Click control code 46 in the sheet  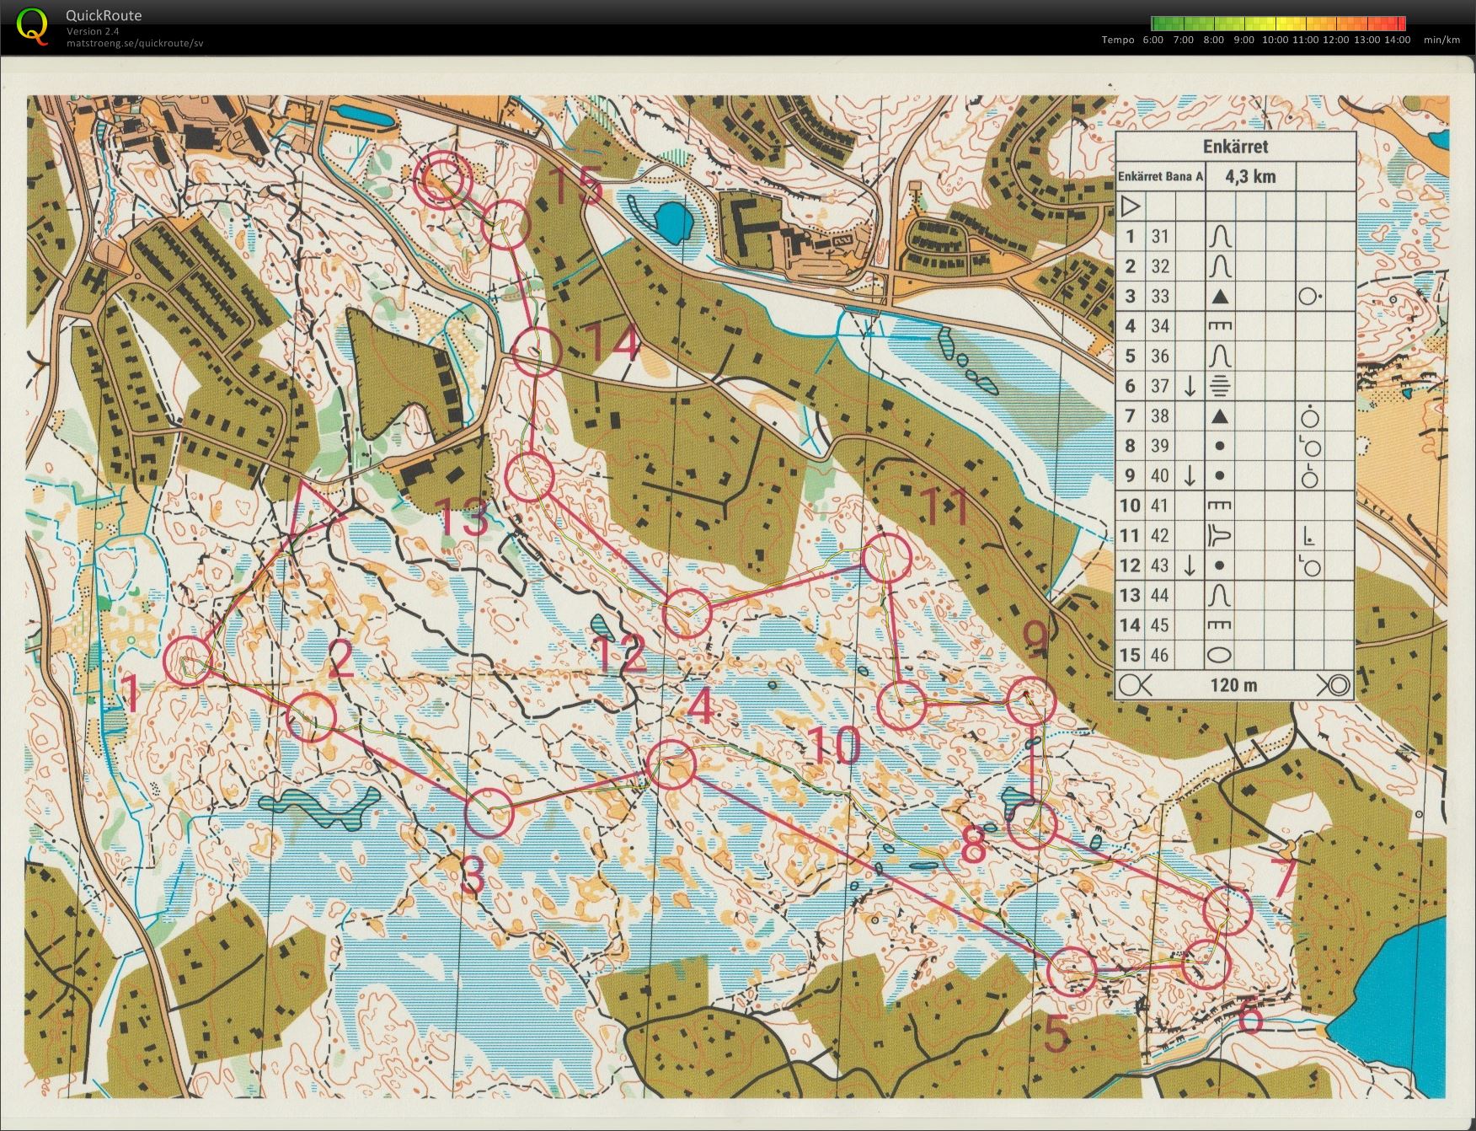[x=1160, y=655]
